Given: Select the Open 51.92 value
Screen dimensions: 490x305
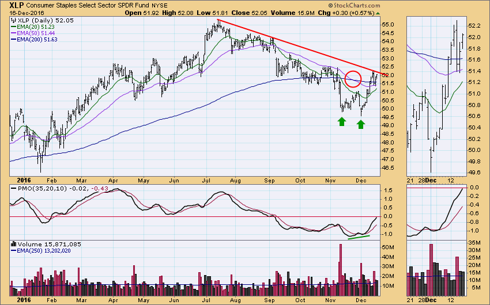Looking at the screenshot, I should click(x=142, y=13).
